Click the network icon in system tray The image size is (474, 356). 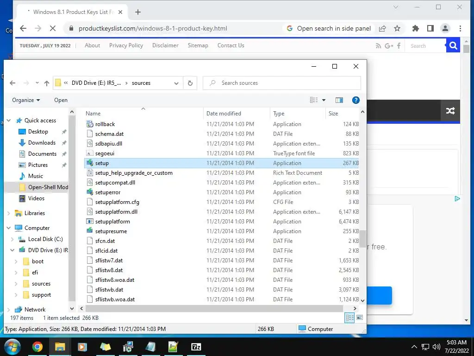click(x=425, y=347)
